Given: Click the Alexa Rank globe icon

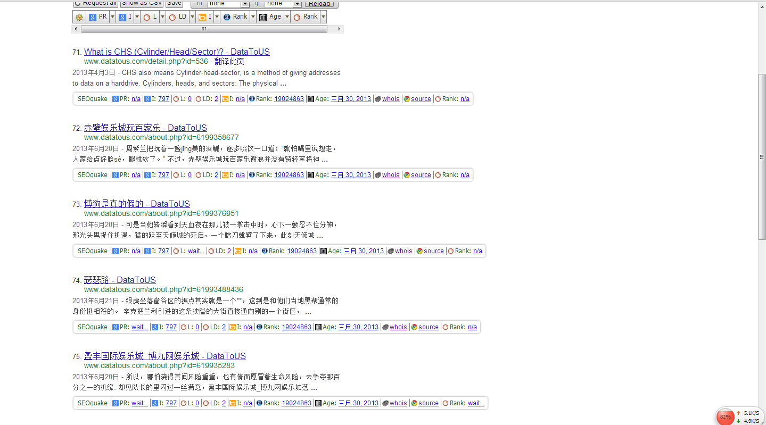Looking at the screenshot, I should [x=227, y=16].
